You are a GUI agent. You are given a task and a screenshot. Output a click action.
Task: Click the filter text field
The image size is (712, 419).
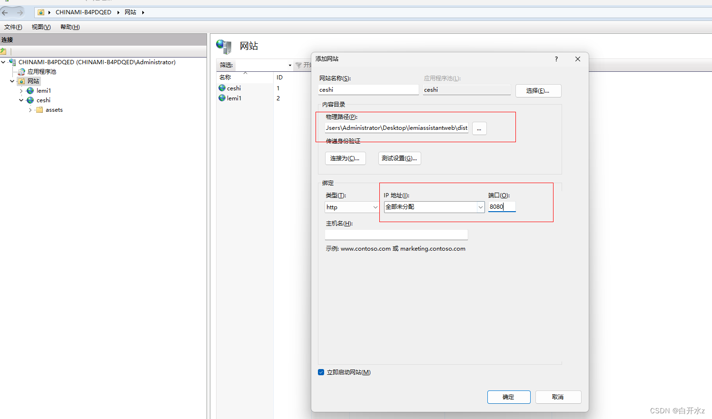[x=260, y=65]
